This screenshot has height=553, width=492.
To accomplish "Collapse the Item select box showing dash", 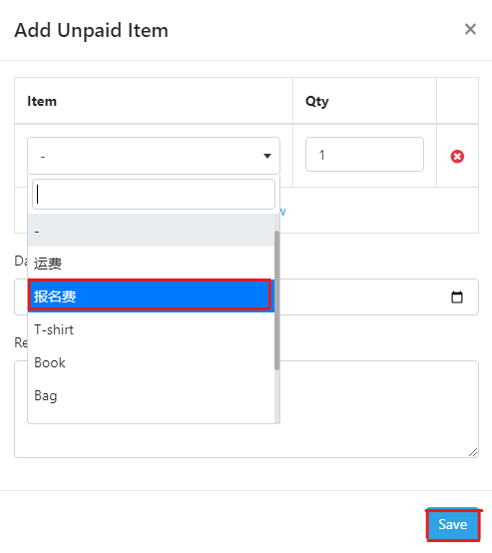I will 154,156.
